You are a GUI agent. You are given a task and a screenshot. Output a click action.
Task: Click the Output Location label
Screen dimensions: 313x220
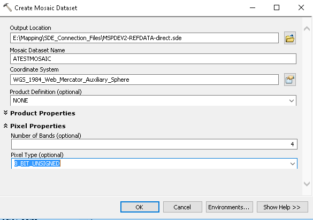(30, 28)
